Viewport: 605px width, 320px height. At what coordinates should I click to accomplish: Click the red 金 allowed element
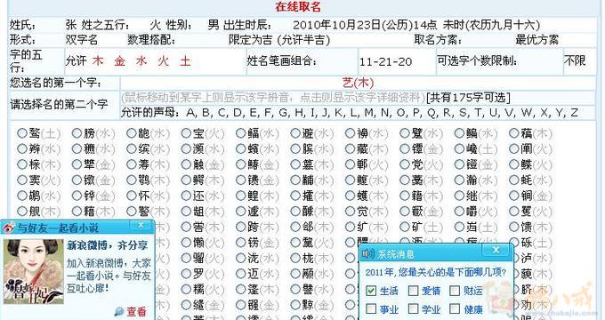coord(119,61)
